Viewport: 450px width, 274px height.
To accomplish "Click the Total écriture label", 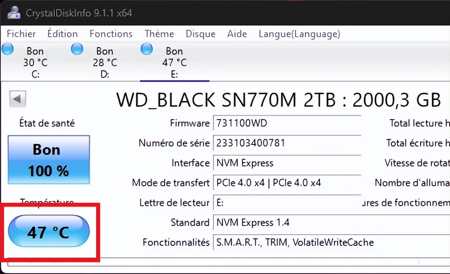I will pos(418,143).
